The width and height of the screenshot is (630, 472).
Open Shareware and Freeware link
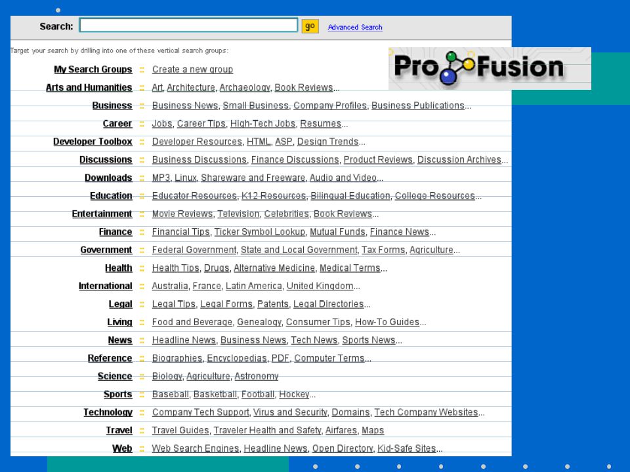click(253, 178)
